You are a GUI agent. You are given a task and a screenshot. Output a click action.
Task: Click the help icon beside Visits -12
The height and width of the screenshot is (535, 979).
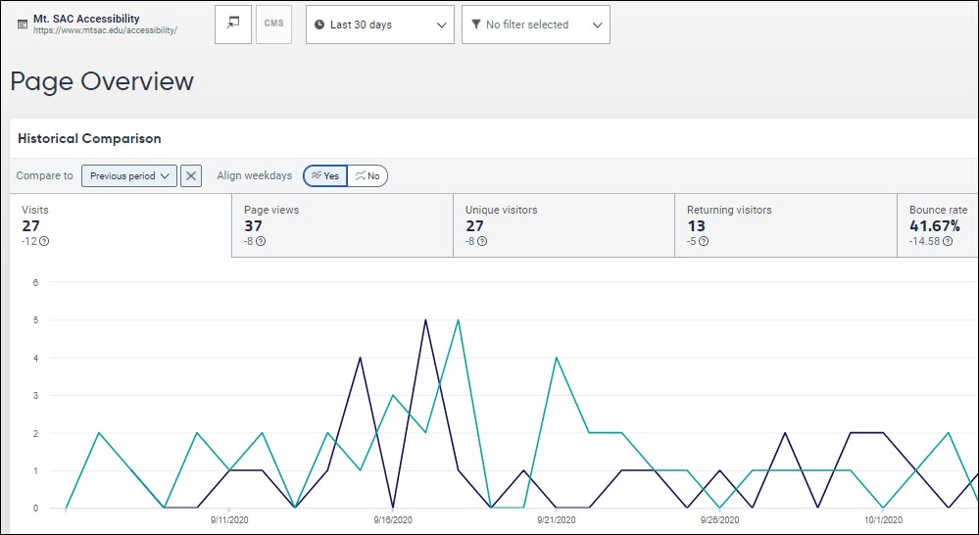[x=44, y=242]
